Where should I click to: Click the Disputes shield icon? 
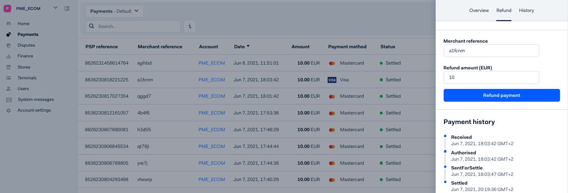point(9,45)
